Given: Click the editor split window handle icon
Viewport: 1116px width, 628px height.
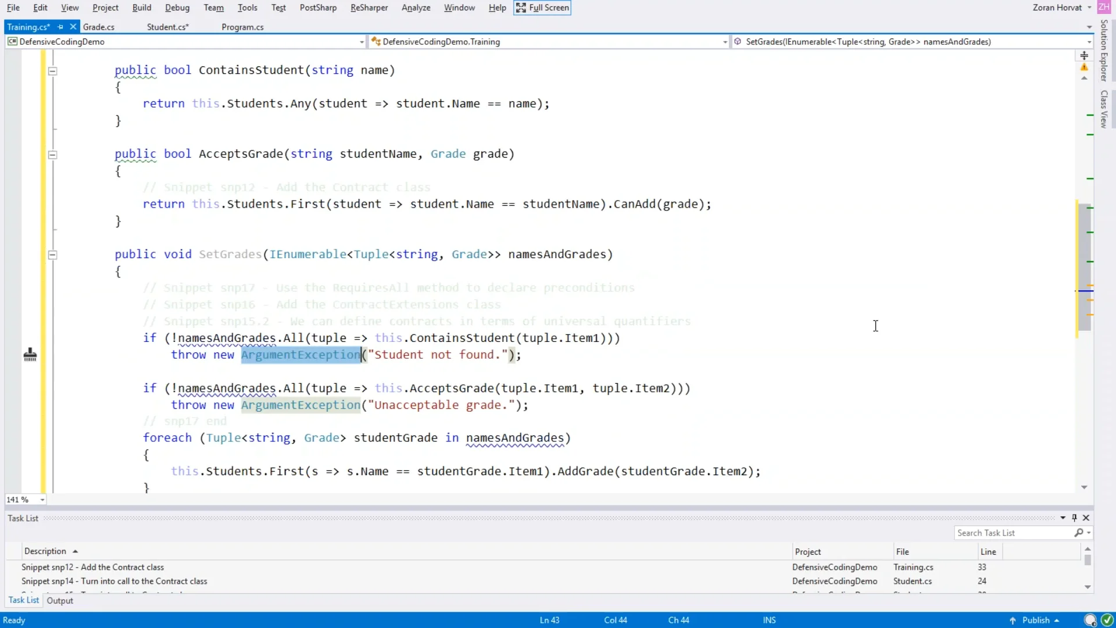Looking at the screenshot, I should coord(1084,56).
